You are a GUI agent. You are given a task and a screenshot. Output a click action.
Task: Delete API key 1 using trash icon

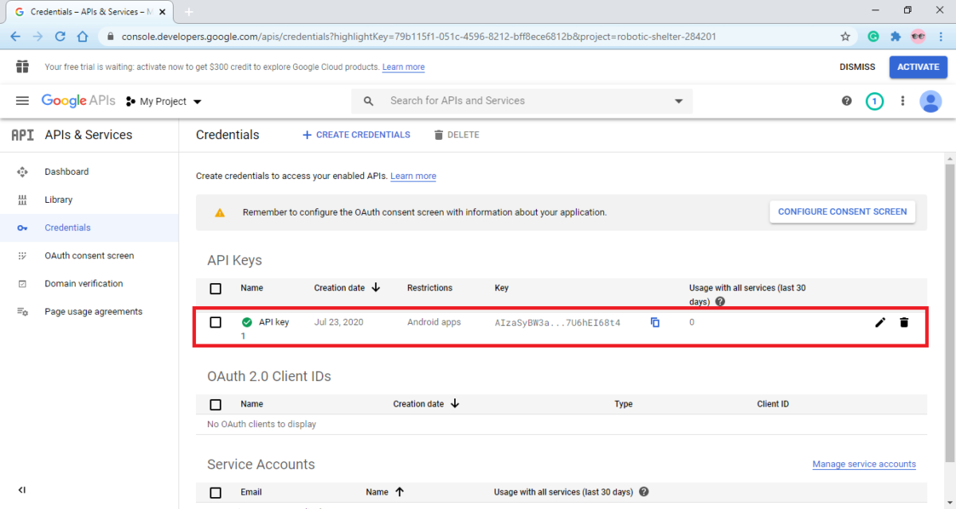(x=903, y=323)
